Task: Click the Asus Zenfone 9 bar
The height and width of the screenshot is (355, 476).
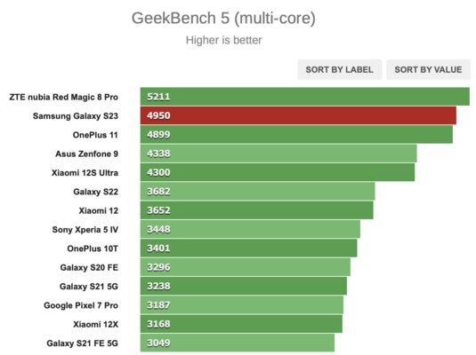Action: coord(278,154)
